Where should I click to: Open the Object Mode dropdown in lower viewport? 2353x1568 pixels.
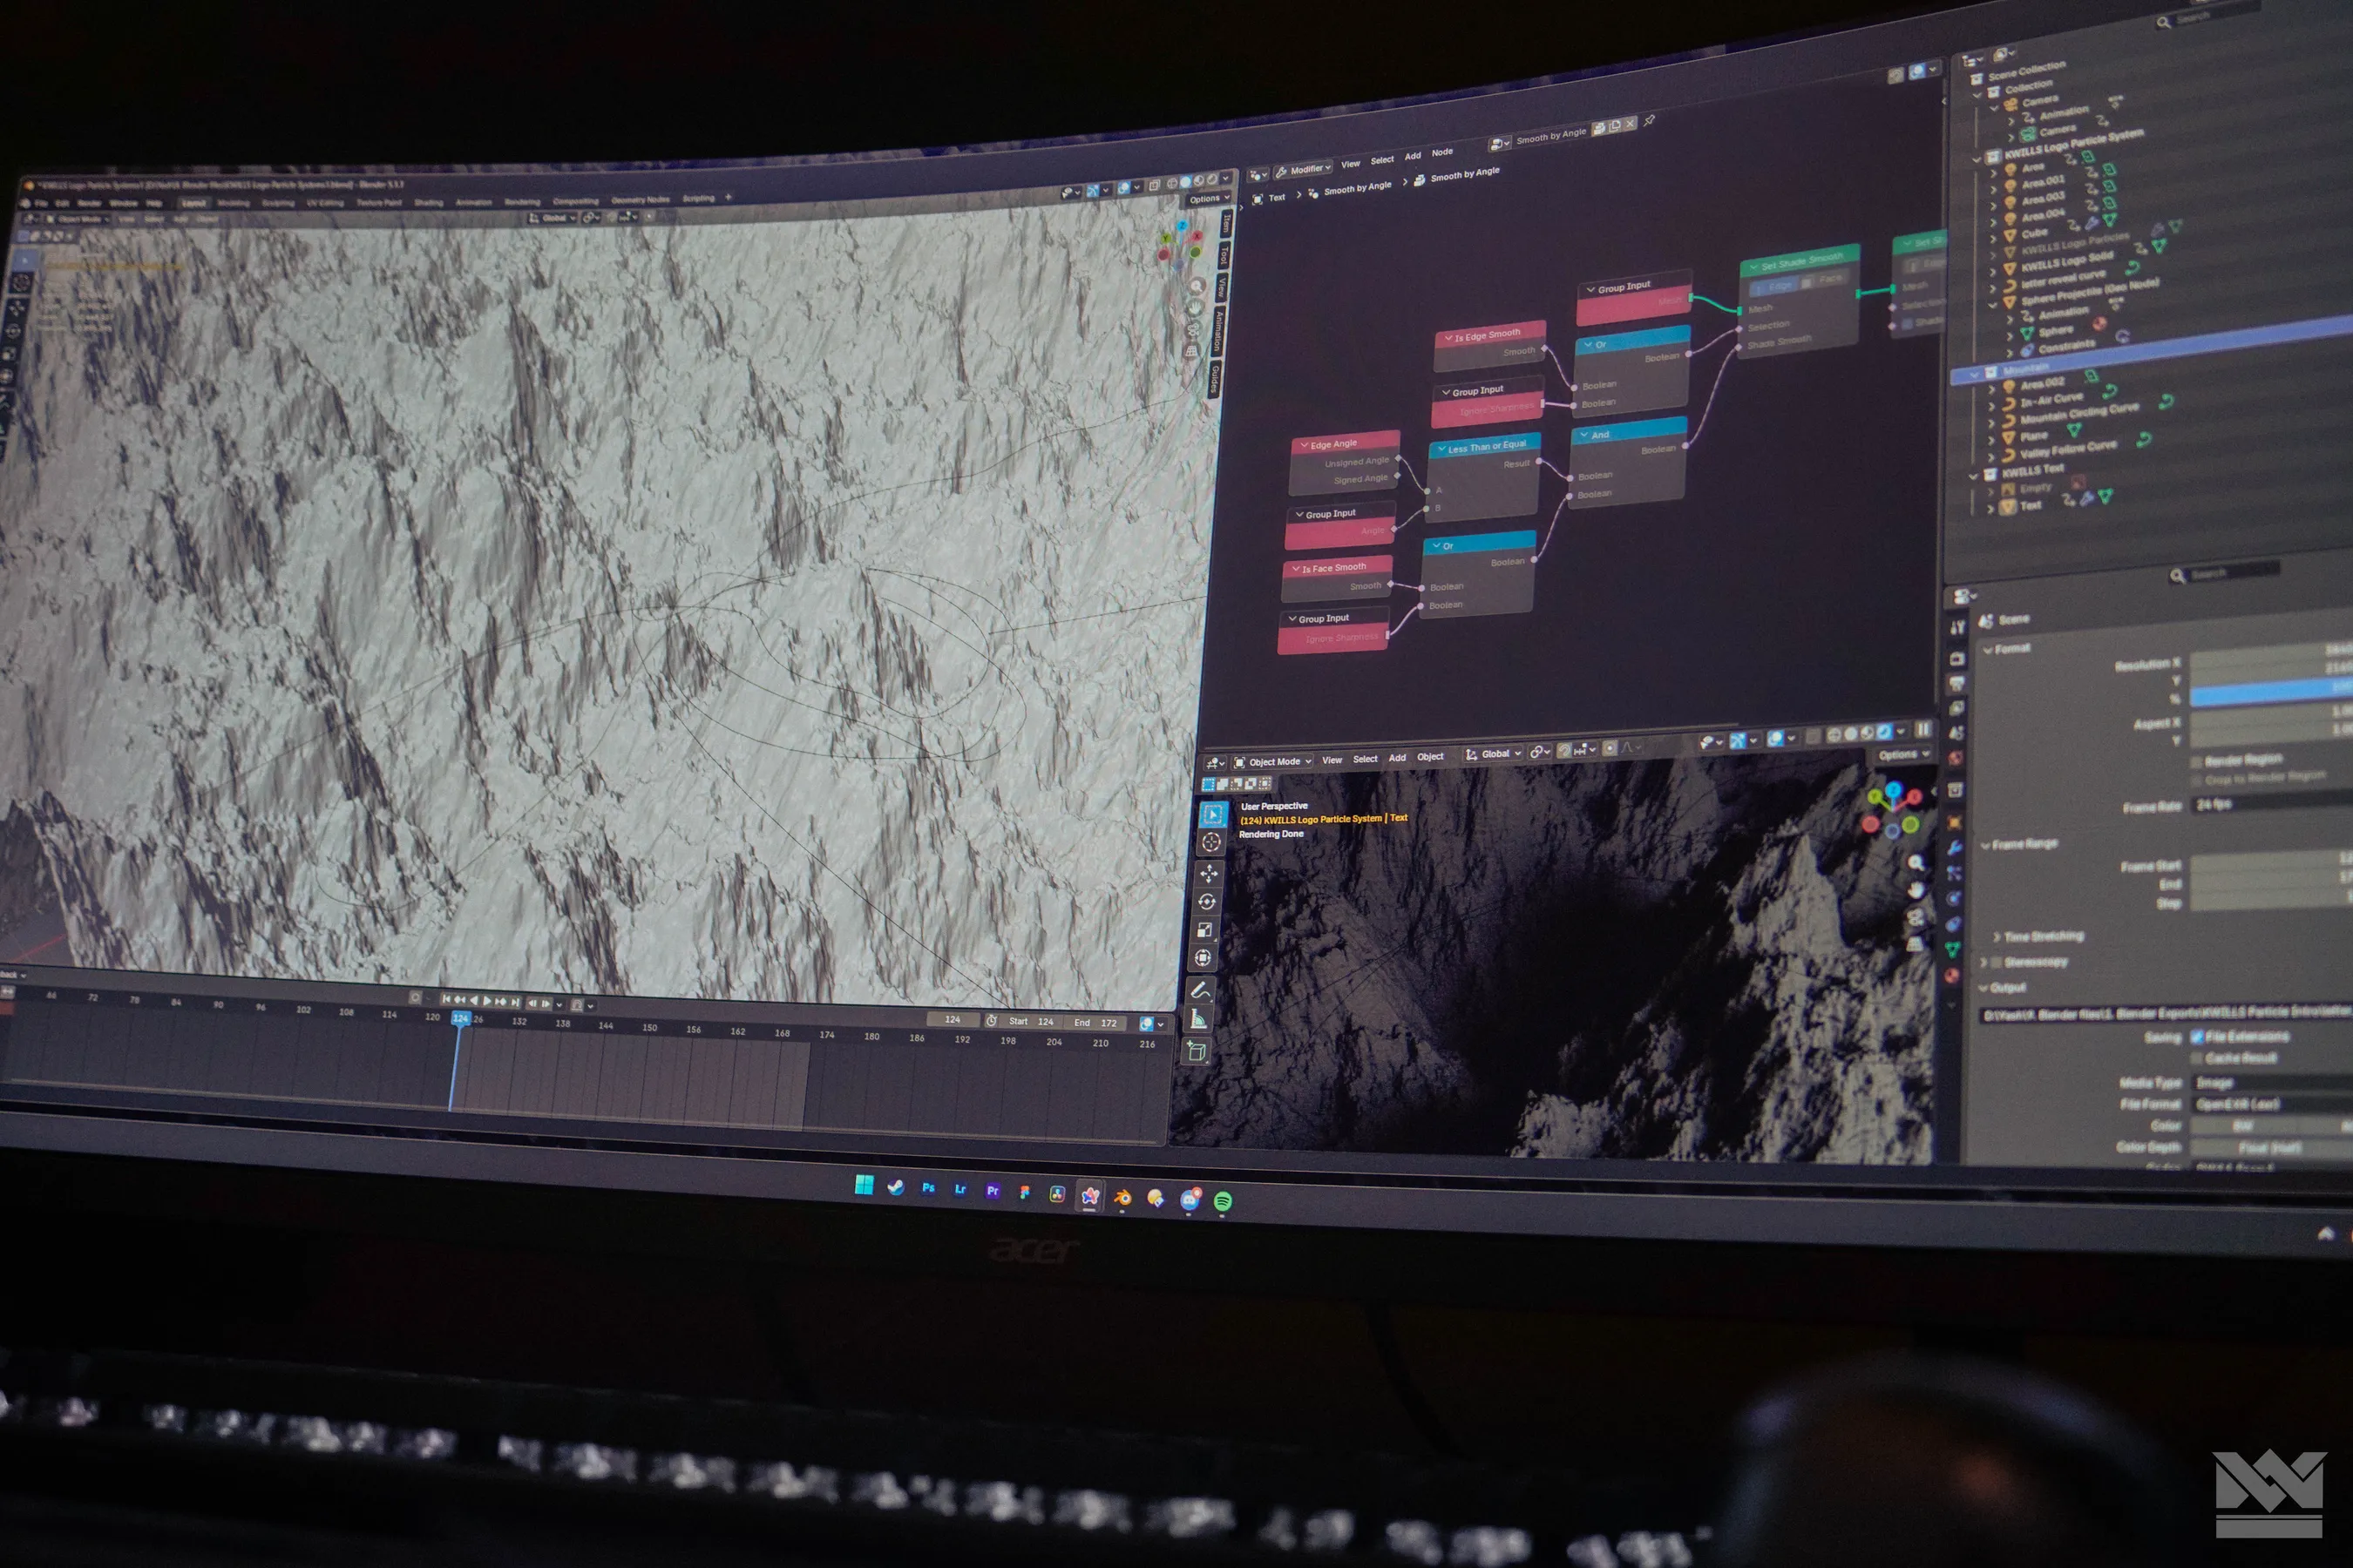click(1272, 762)
